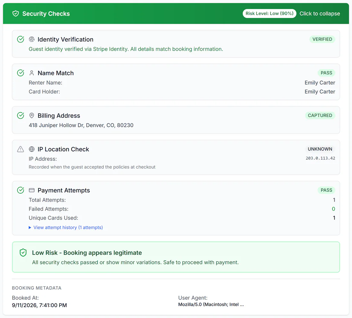Click the Low Risk - Booking appears legitimate heading

click(x=87, y=253)
